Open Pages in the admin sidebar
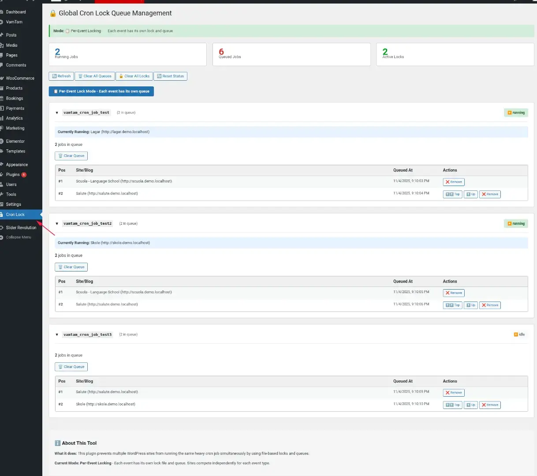537x476 pixels. [11, 56]
